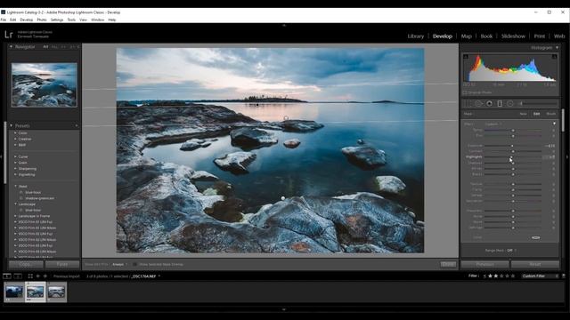Viewport: 570px width, 320px height.
Task: Click the first filter rating star
Action: [x=490, y=276]
